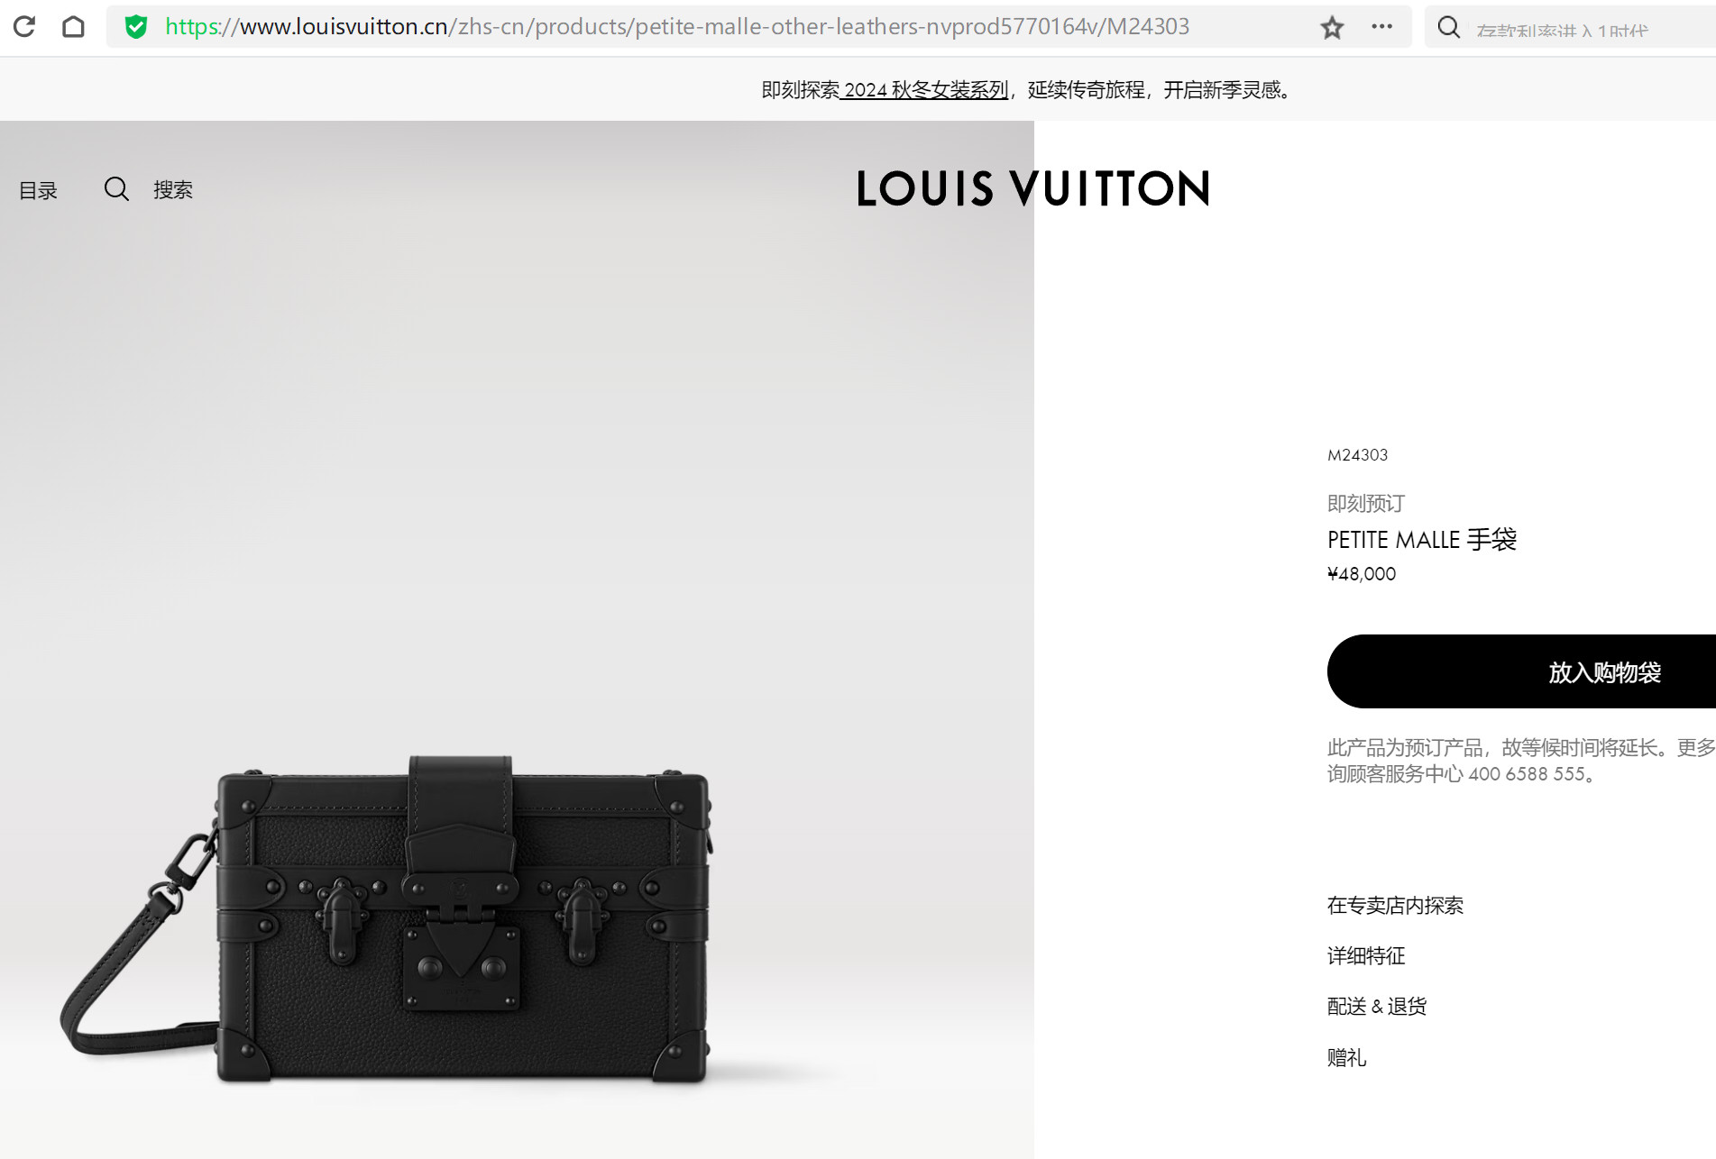Open the green security shield icon
The width and height of the screenshot is (1716, 1159).
tap(136, 27)
